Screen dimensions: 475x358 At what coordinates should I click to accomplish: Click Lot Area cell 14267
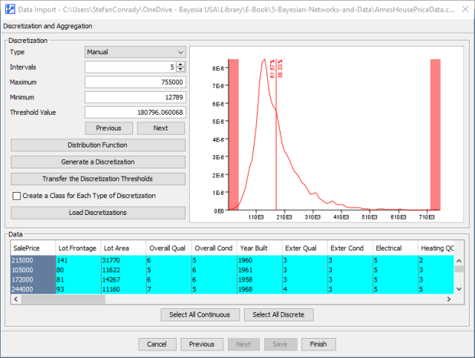tap(124, 279)
